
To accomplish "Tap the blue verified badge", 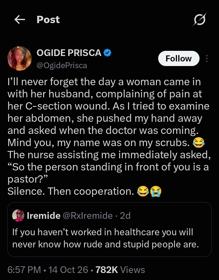I will point(107,53).
